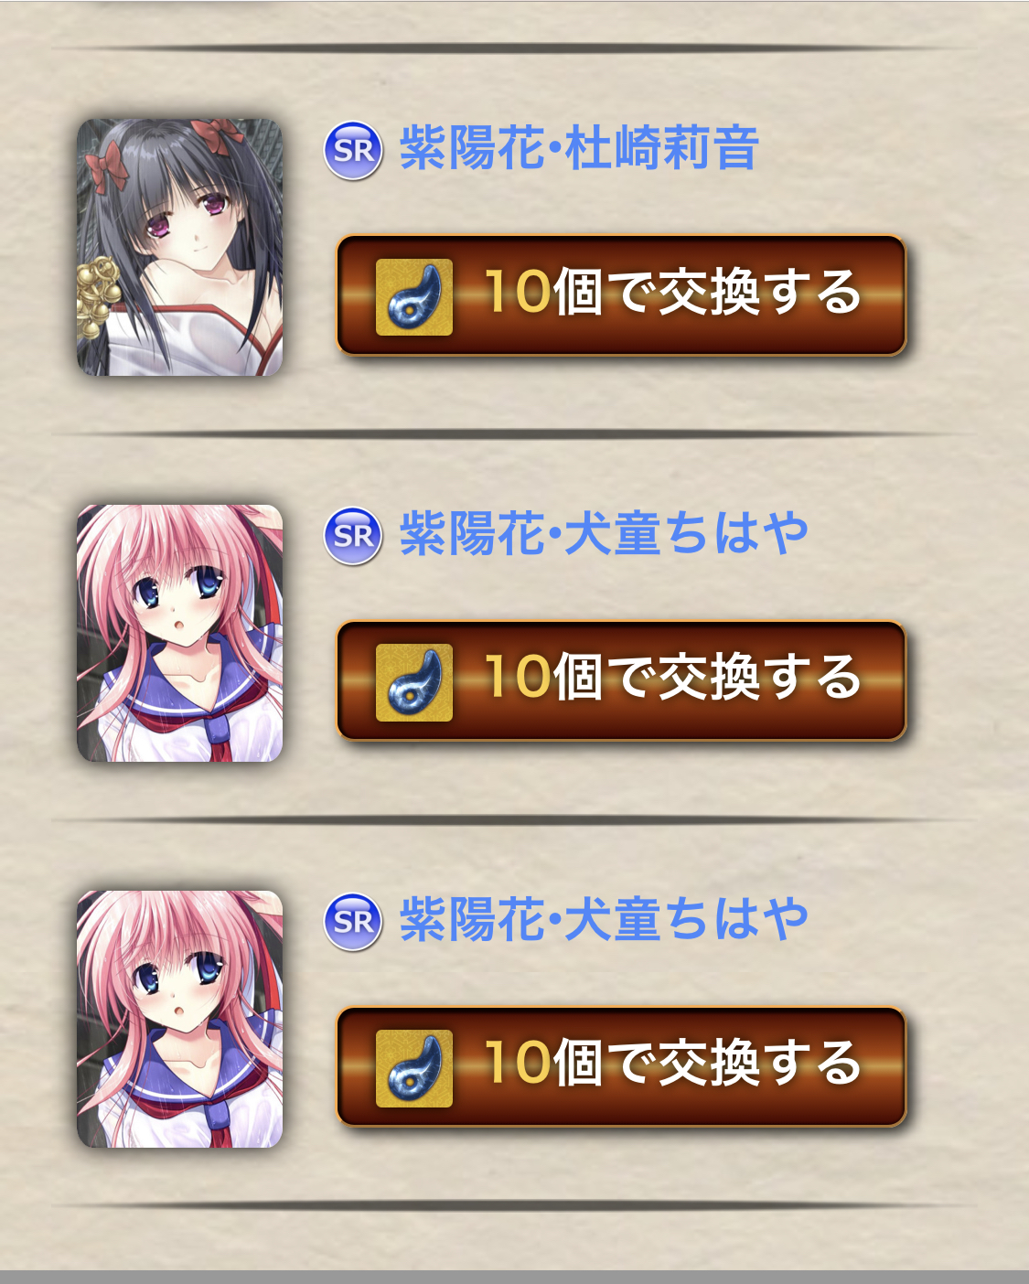
Task: Open the middle pink-haired 犬童ちはや card thumbnail
Action: [180, 633]
